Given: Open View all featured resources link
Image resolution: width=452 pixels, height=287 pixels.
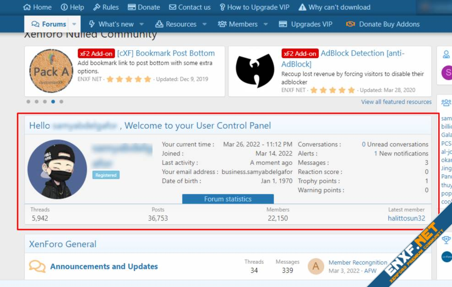Looking at the screenshot, I should click(x=396, y=102).
